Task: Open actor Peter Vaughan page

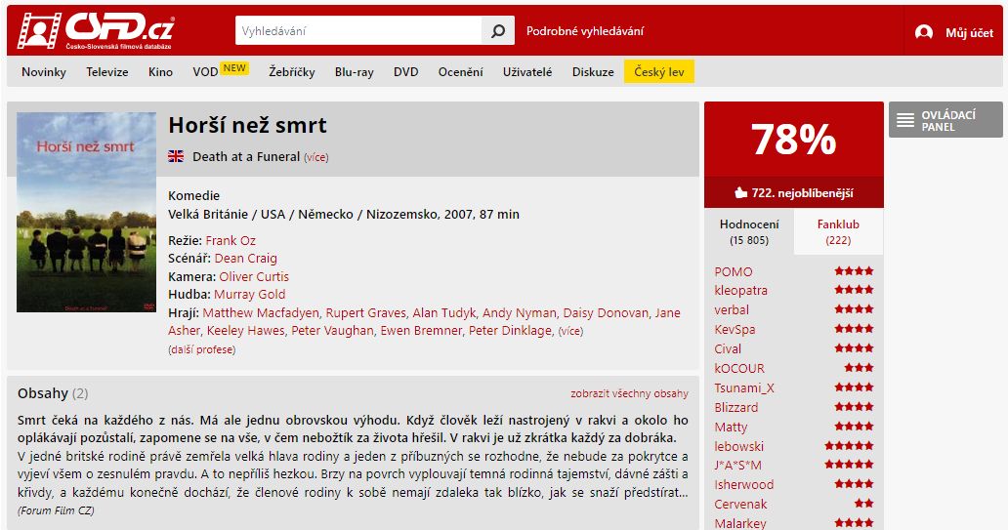Action: (x=332, y=330)
